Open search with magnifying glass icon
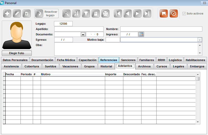The image size is (208, 135). click(66, 13)
